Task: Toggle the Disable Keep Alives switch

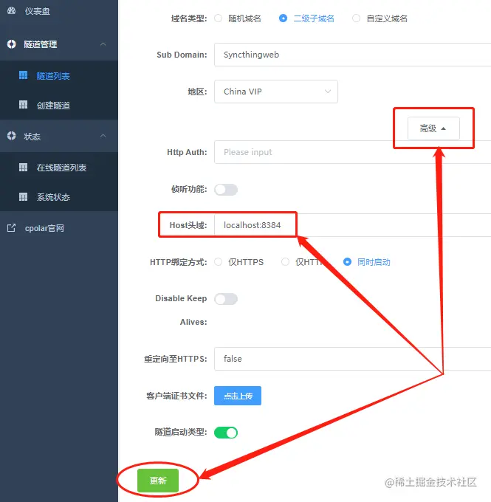Action: (226, 299)
